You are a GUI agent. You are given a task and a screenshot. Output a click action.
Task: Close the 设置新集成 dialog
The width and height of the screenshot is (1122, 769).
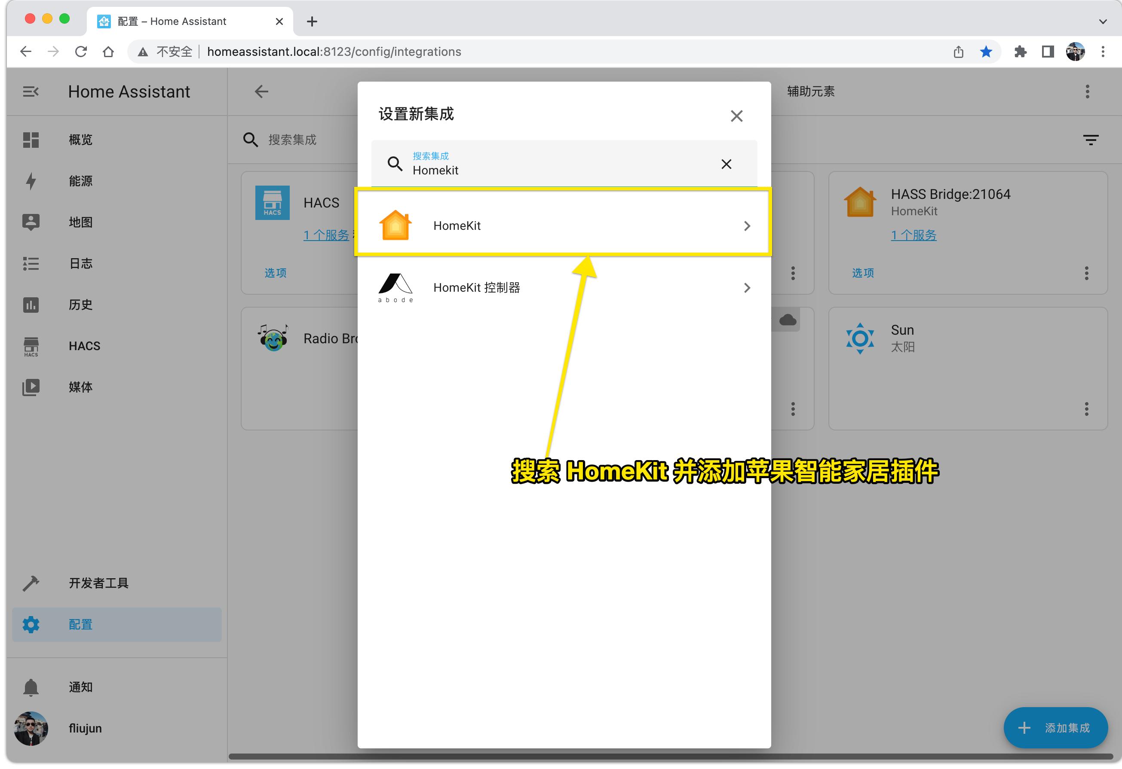736,116
